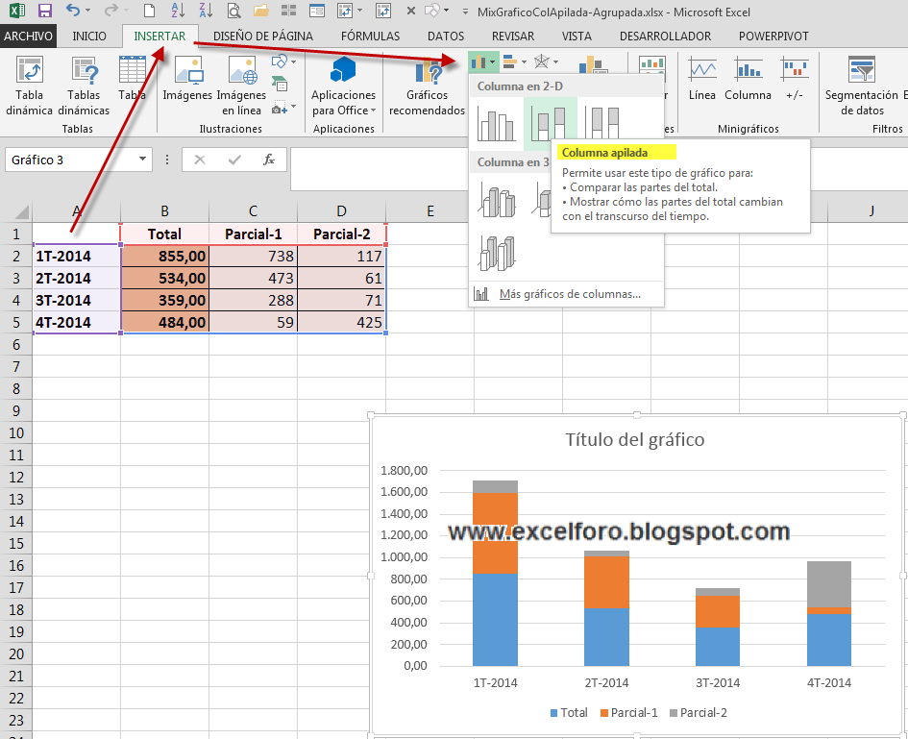Insert Segmentación de datos slicer
Viewport: 908px width, 739px height.
[x=862, y=86]
